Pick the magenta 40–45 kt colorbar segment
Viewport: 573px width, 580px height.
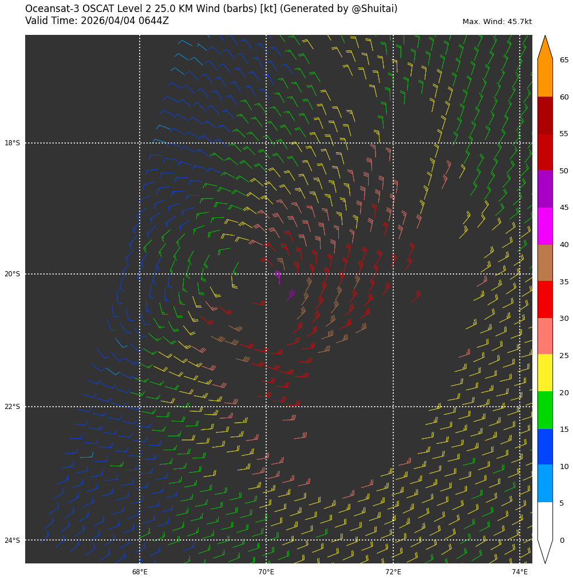[x=545, y=226]
